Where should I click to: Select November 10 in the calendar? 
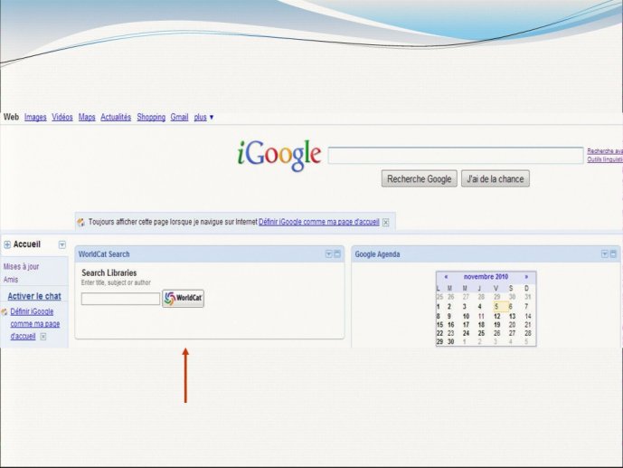[466, 317]
